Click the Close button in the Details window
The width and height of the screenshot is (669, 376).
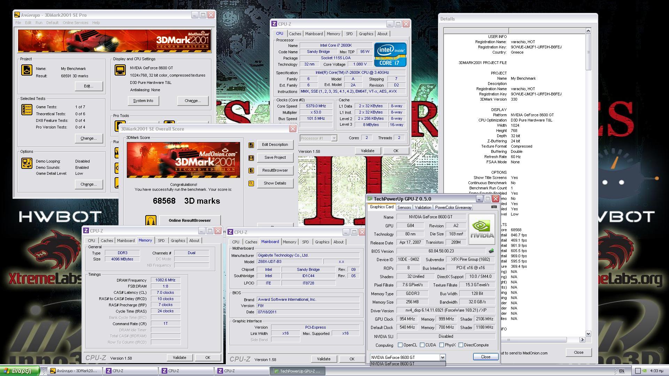(579, 352)
